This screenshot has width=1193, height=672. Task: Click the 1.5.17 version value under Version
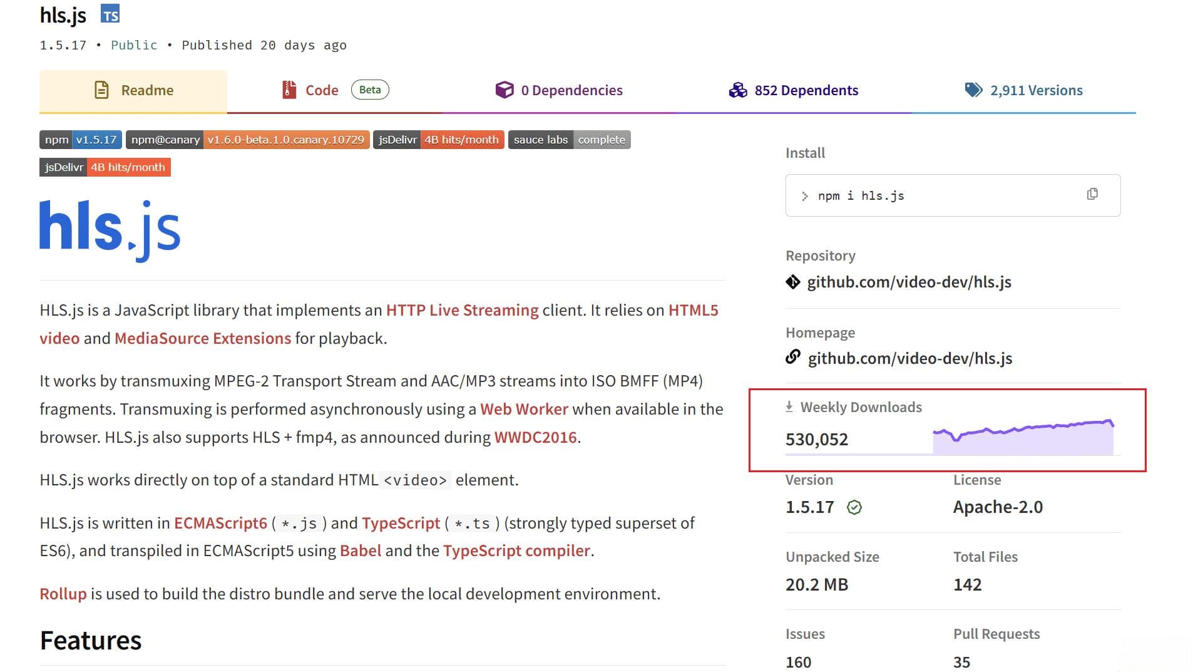(809, 507)
